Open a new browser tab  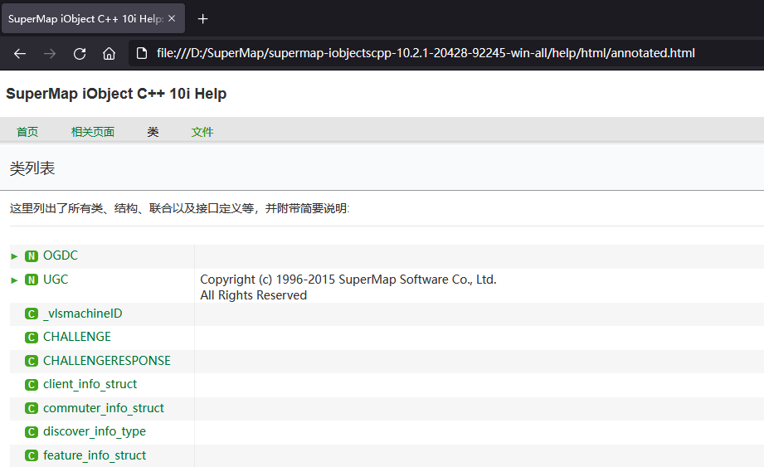point(202,19)
